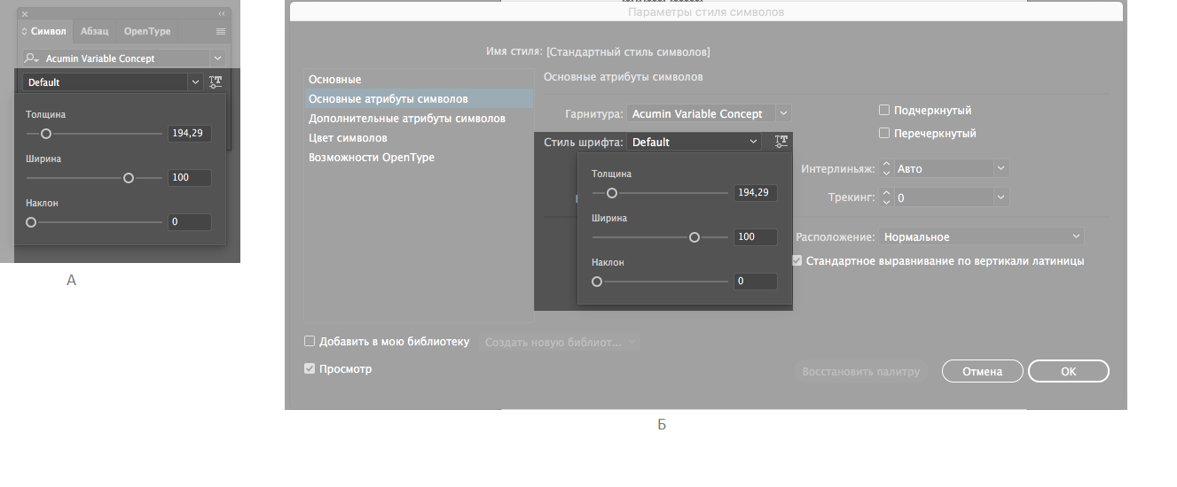The height and width of the screenshot is (487, 1177).
Task: Collapse the Character panel with double-arrow icon
Action: pyautogui.click(x=221, y=14)
